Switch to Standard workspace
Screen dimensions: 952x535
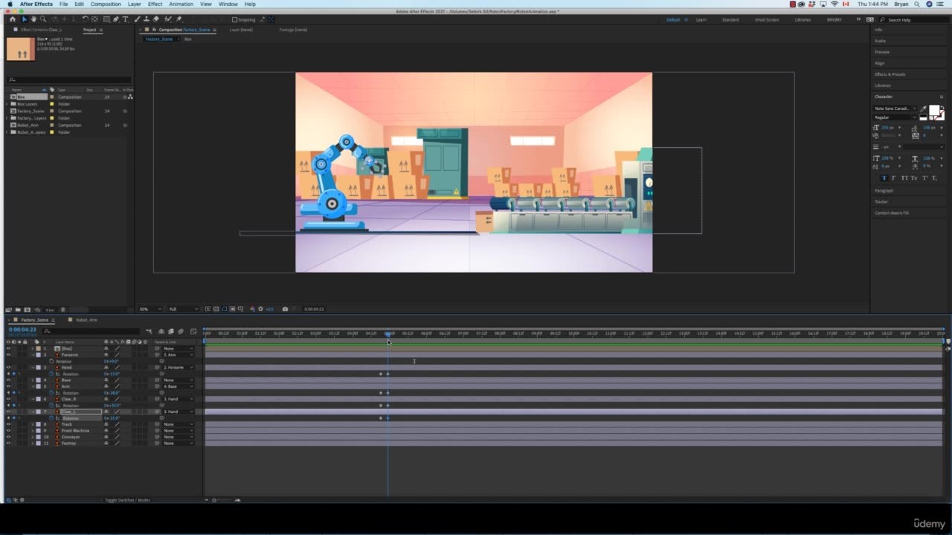pos(730,19)
